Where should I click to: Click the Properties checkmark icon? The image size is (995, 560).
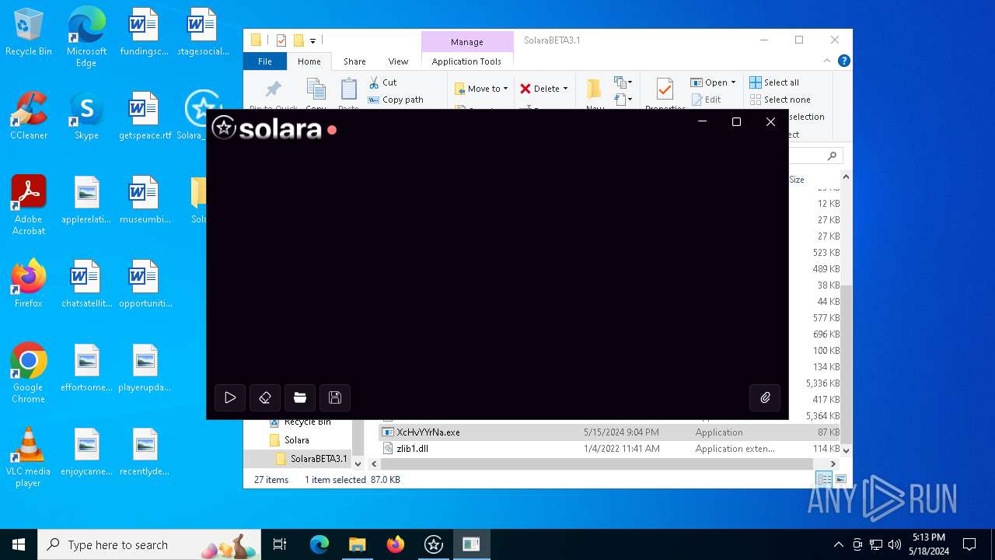[x=665, y=89]
